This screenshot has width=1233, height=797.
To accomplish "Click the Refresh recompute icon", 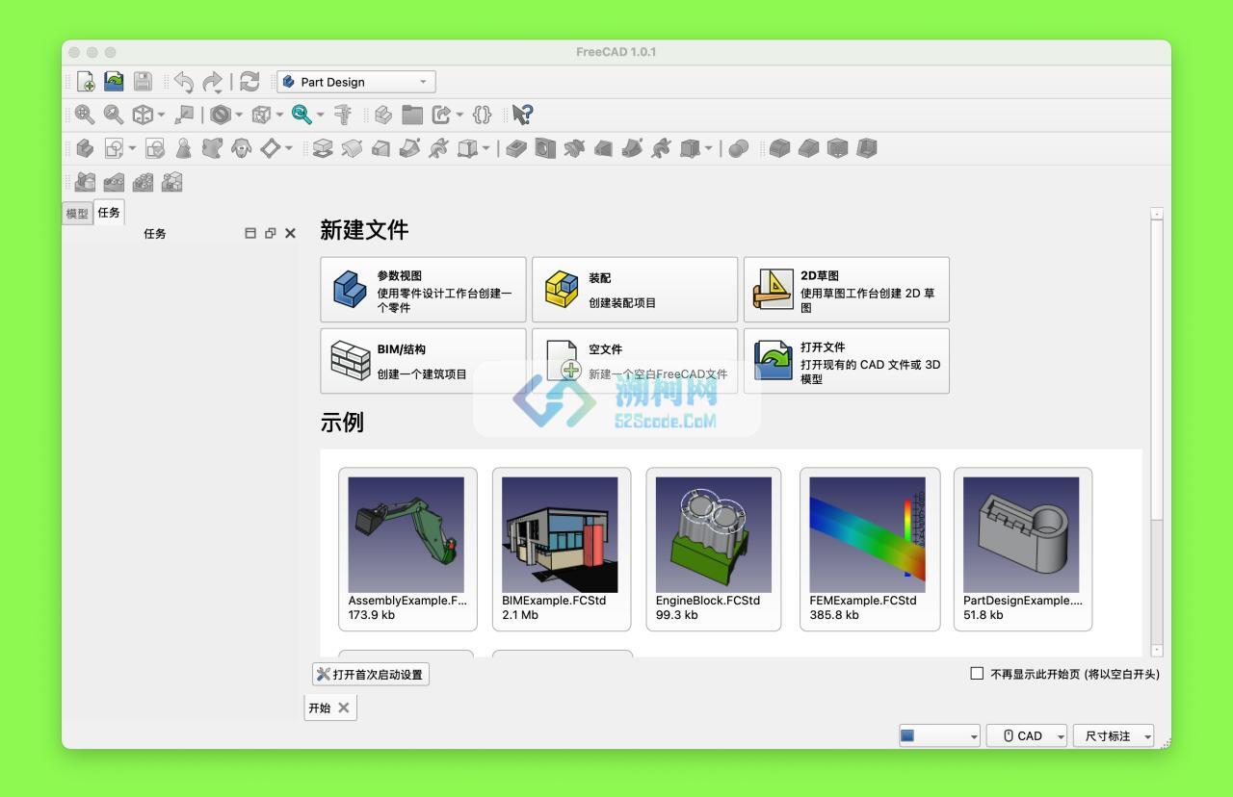I will point(249,82).
